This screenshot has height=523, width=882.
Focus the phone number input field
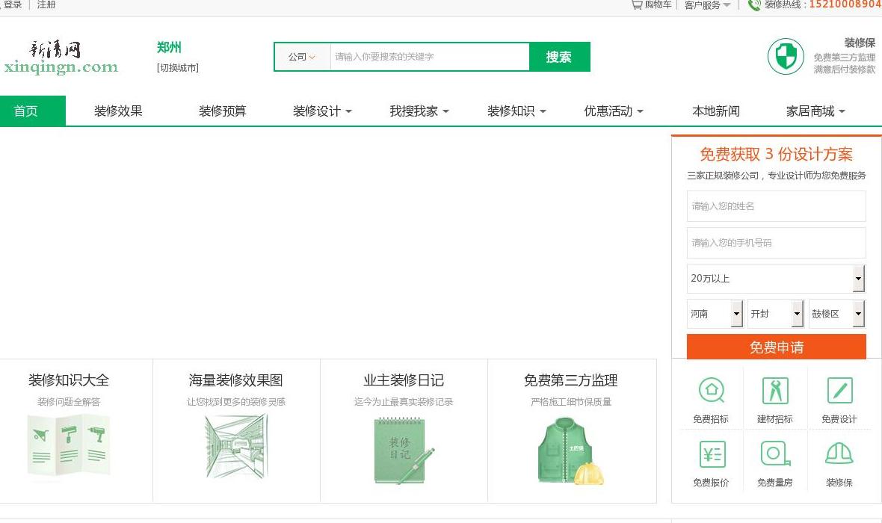click(777, 243)
